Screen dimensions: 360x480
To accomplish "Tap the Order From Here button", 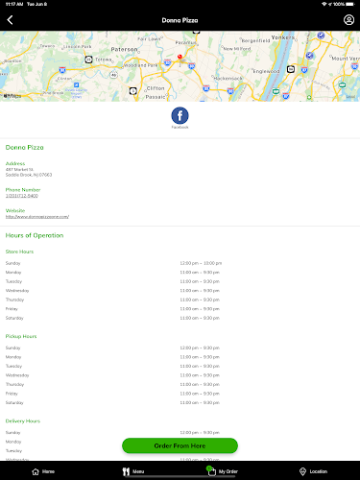I will coord(180,445).
